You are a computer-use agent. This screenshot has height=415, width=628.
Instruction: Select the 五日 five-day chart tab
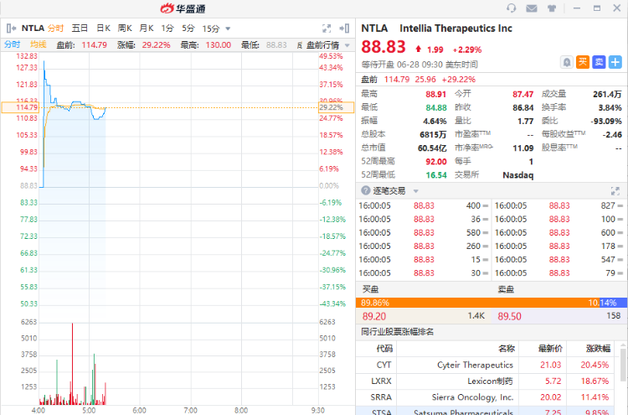80,28
